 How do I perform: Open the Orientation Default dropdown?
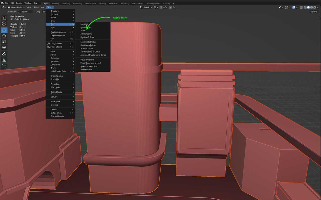pos(26,12)
